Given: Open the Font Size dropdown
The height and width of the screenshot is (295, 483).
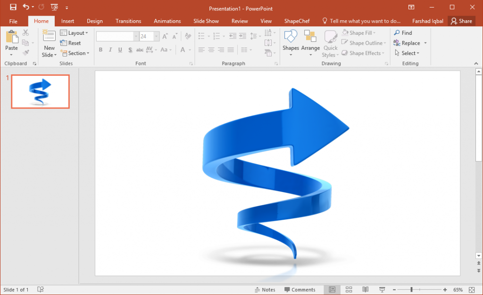Looking at the screenshot, I should (x=156, y=36).
